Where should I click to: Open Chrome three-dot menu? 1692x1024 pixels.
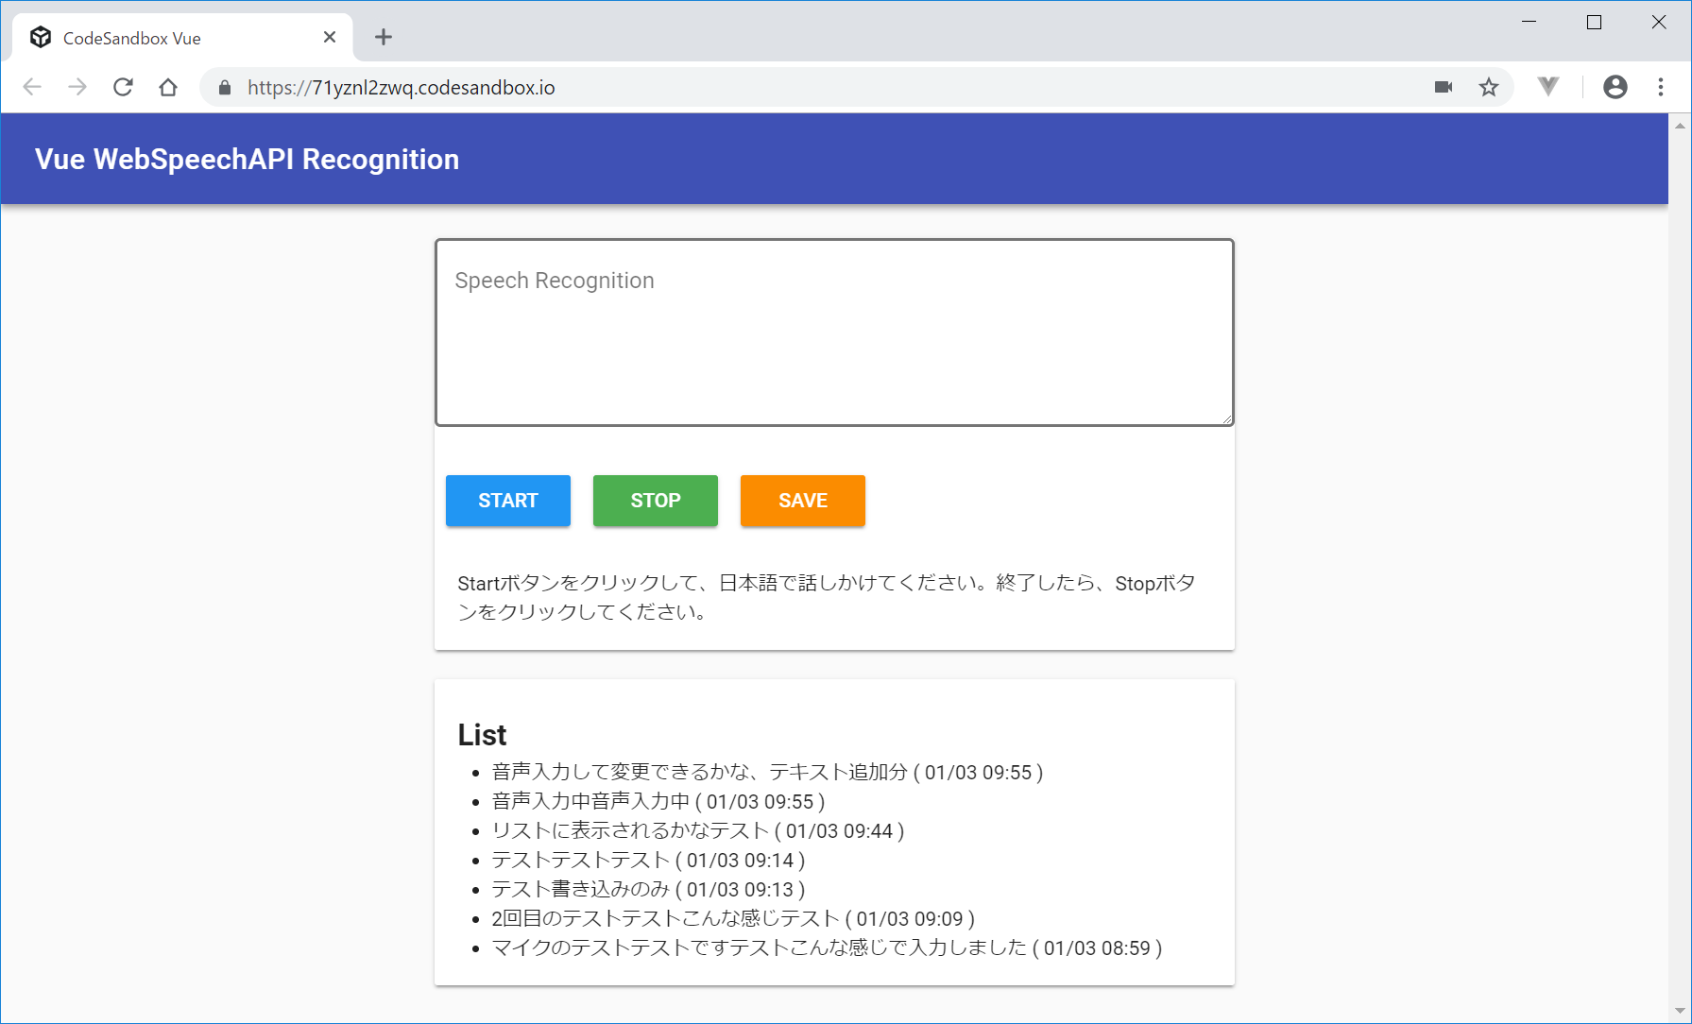(1660, 88)
